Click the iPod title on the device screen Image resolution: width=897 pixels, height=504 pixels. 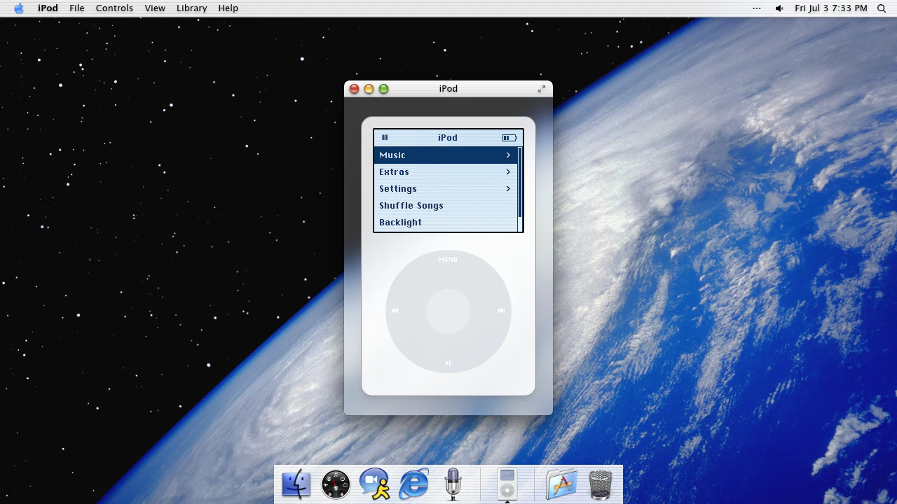(448, 138)
